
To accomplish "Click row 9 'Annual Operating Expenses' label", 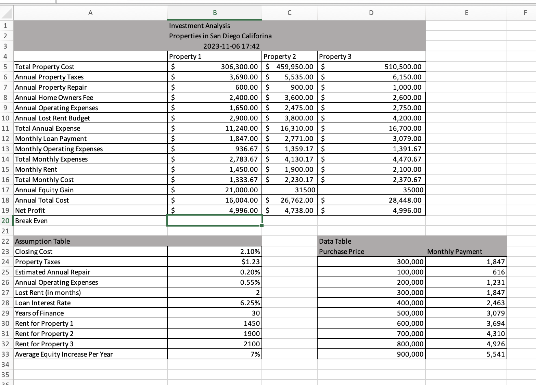I will click(x=56, y=108).
